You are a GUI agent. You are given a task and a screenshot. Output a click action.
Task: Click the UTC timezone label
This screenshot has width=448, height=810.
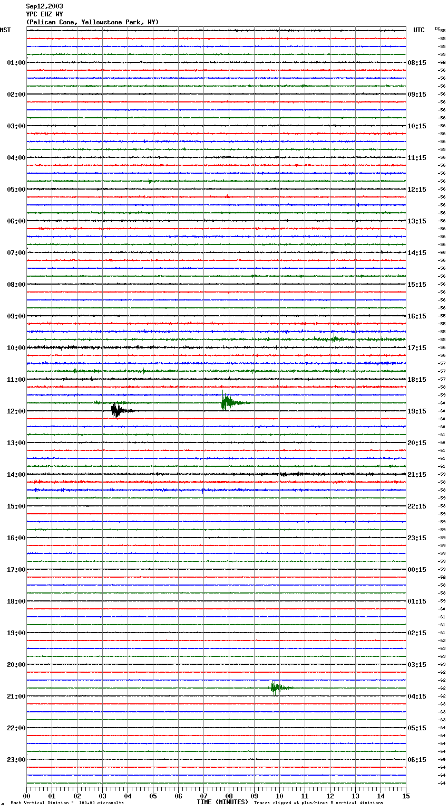pos(418,30)
